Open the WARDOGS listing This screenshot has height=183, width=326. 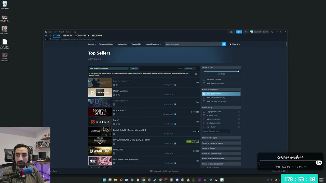[x=144, y=151]
